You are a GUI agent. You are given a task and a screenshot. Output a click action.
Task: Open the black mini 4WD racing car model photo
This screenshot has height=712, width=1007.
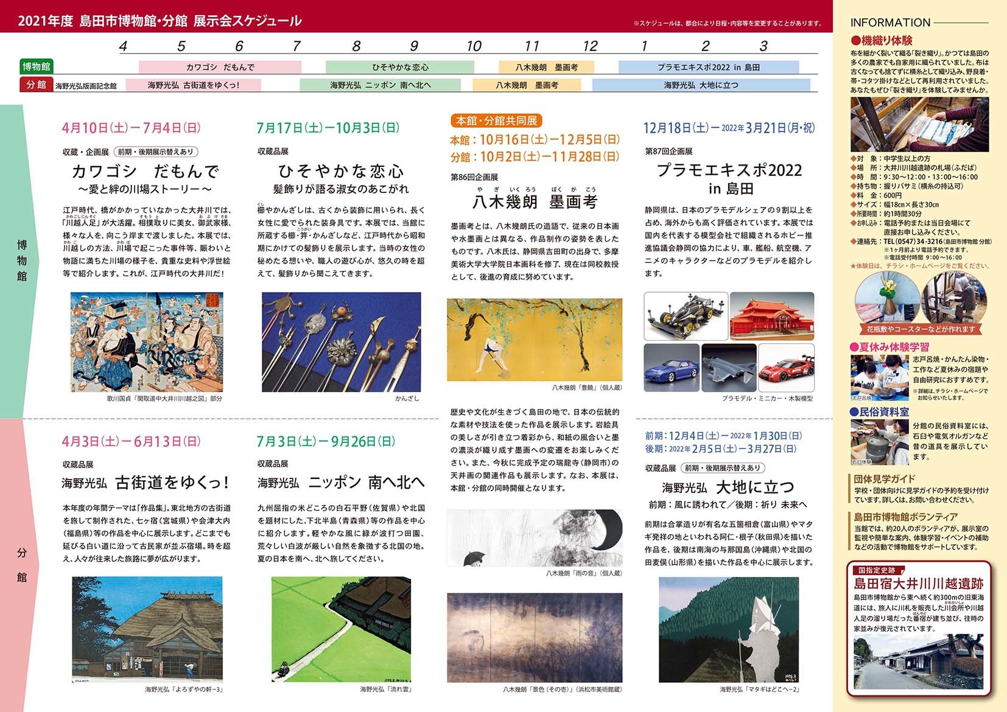click(x=686, y=316)
